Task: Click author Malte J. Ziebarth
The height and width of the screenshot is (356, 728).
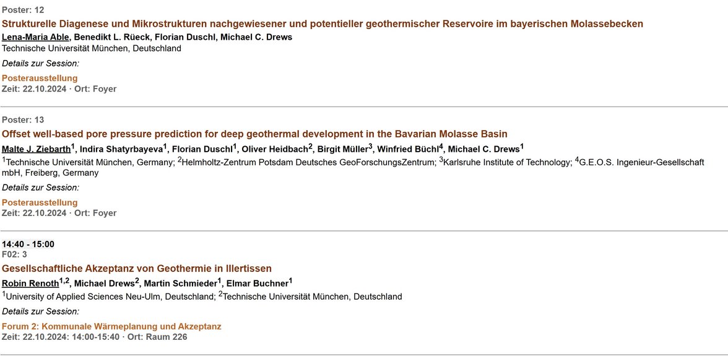Action: [36, 149]
